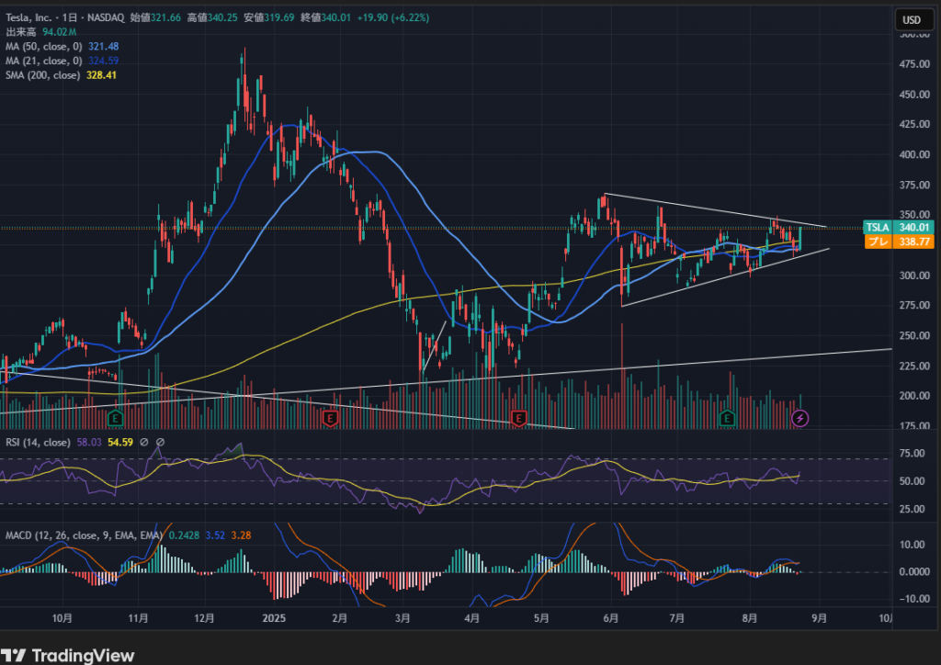Click the green earnings marker in late July
The width and height of the screenshot is (941, 665).
tap(728, 418)
